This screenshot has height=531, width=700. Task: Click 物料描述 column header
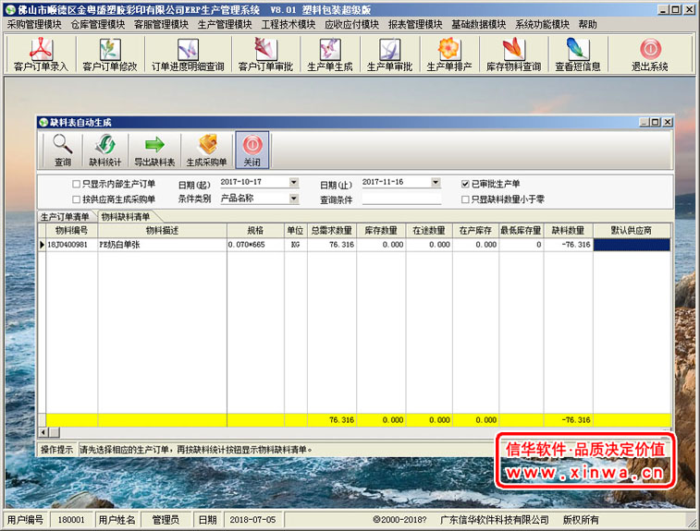point(163,231)
